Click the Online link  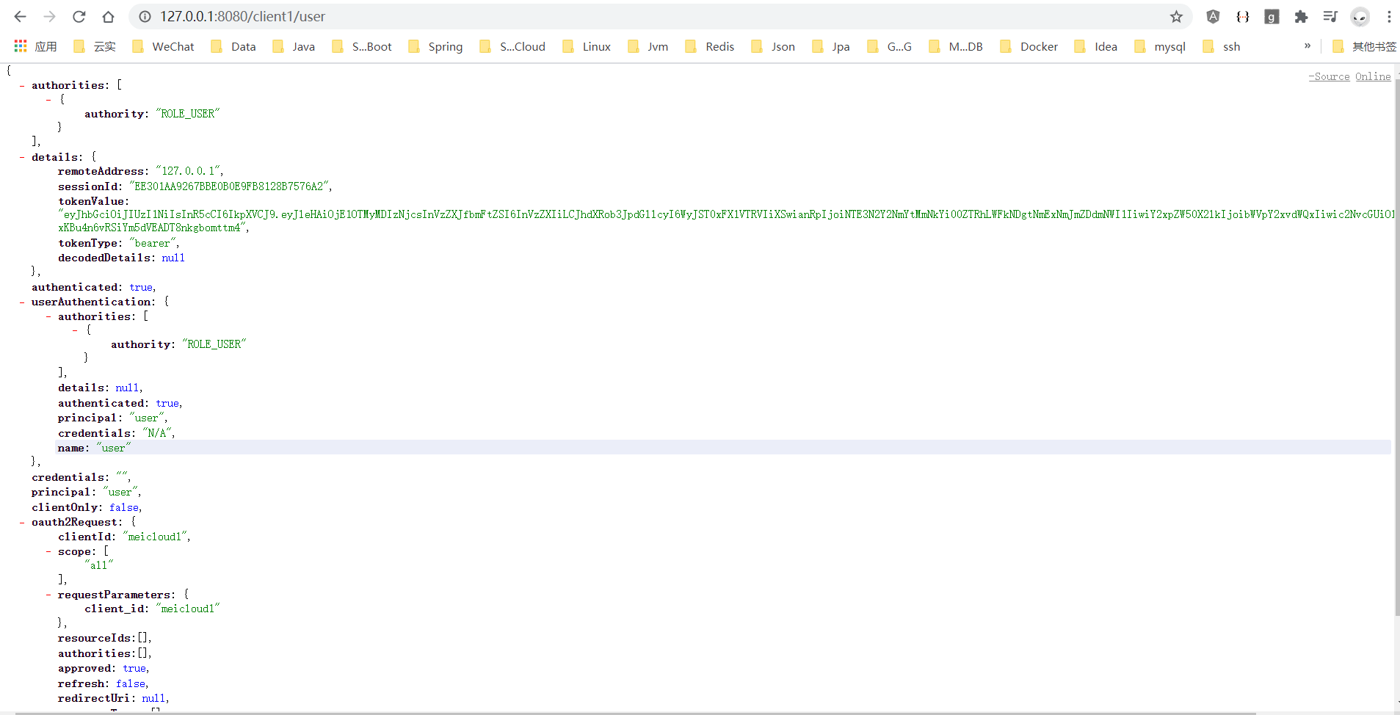[x=1373, y=76]
